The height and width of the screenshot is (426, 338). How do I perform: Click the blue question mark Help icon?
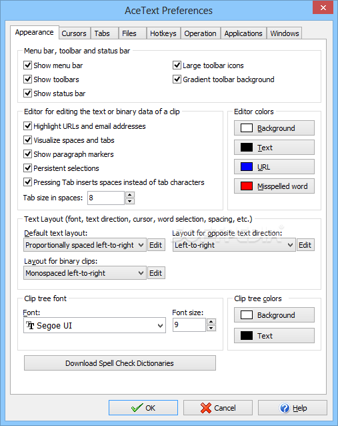pyautogui.click(x=285, y=408)
